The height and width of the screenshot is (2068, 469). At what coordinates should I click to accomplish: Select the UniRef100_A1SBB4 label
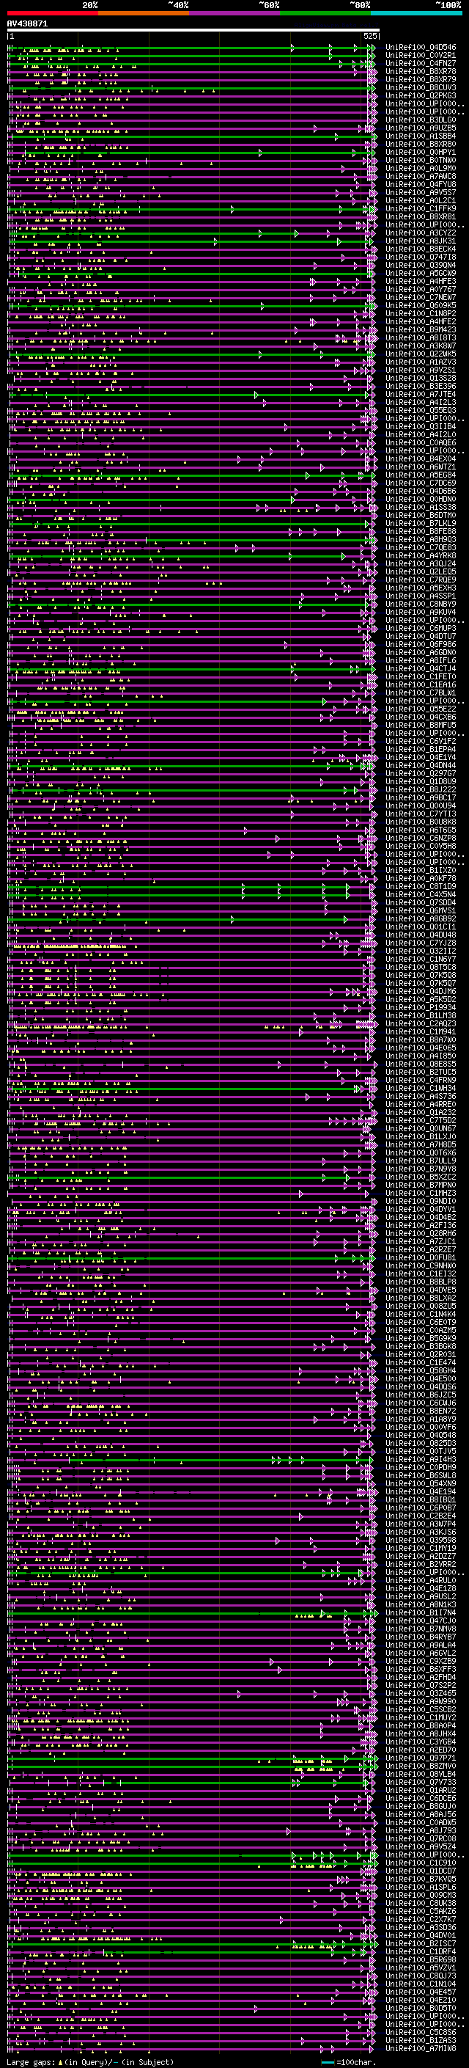pyautogui.click(x=421, y=136)
